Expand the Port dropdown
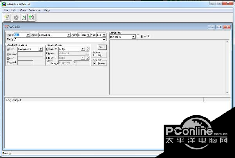 point(89,35)
